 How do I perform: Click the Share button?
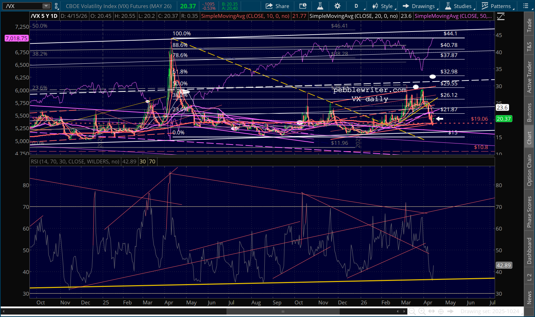pyautogui.click(x=277, y=6)
